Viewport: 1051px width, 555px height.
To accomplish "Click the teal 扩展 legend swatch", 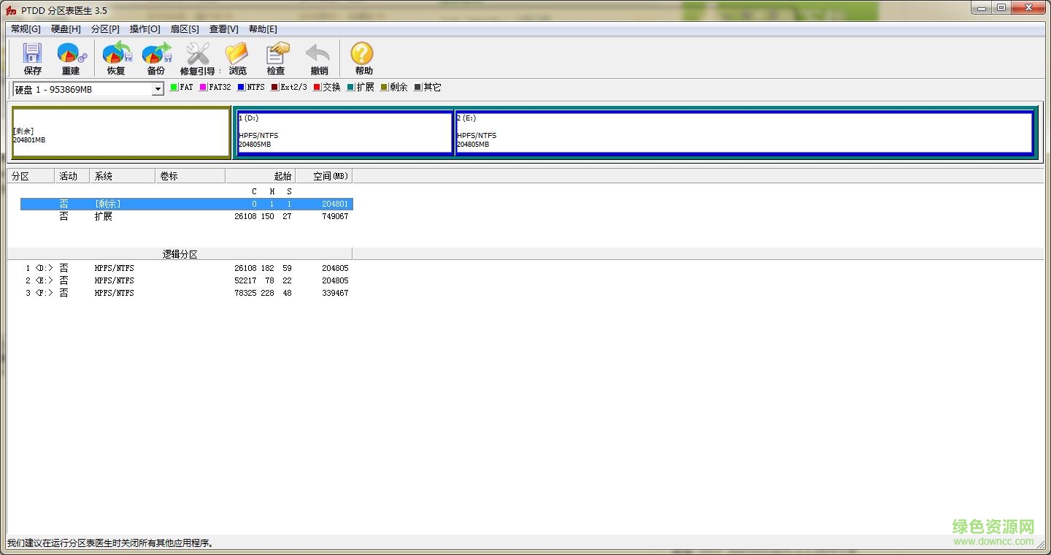I will (350, 87).
